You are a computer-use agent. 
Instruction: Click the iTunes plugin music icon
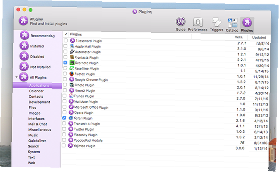point(71,96)
